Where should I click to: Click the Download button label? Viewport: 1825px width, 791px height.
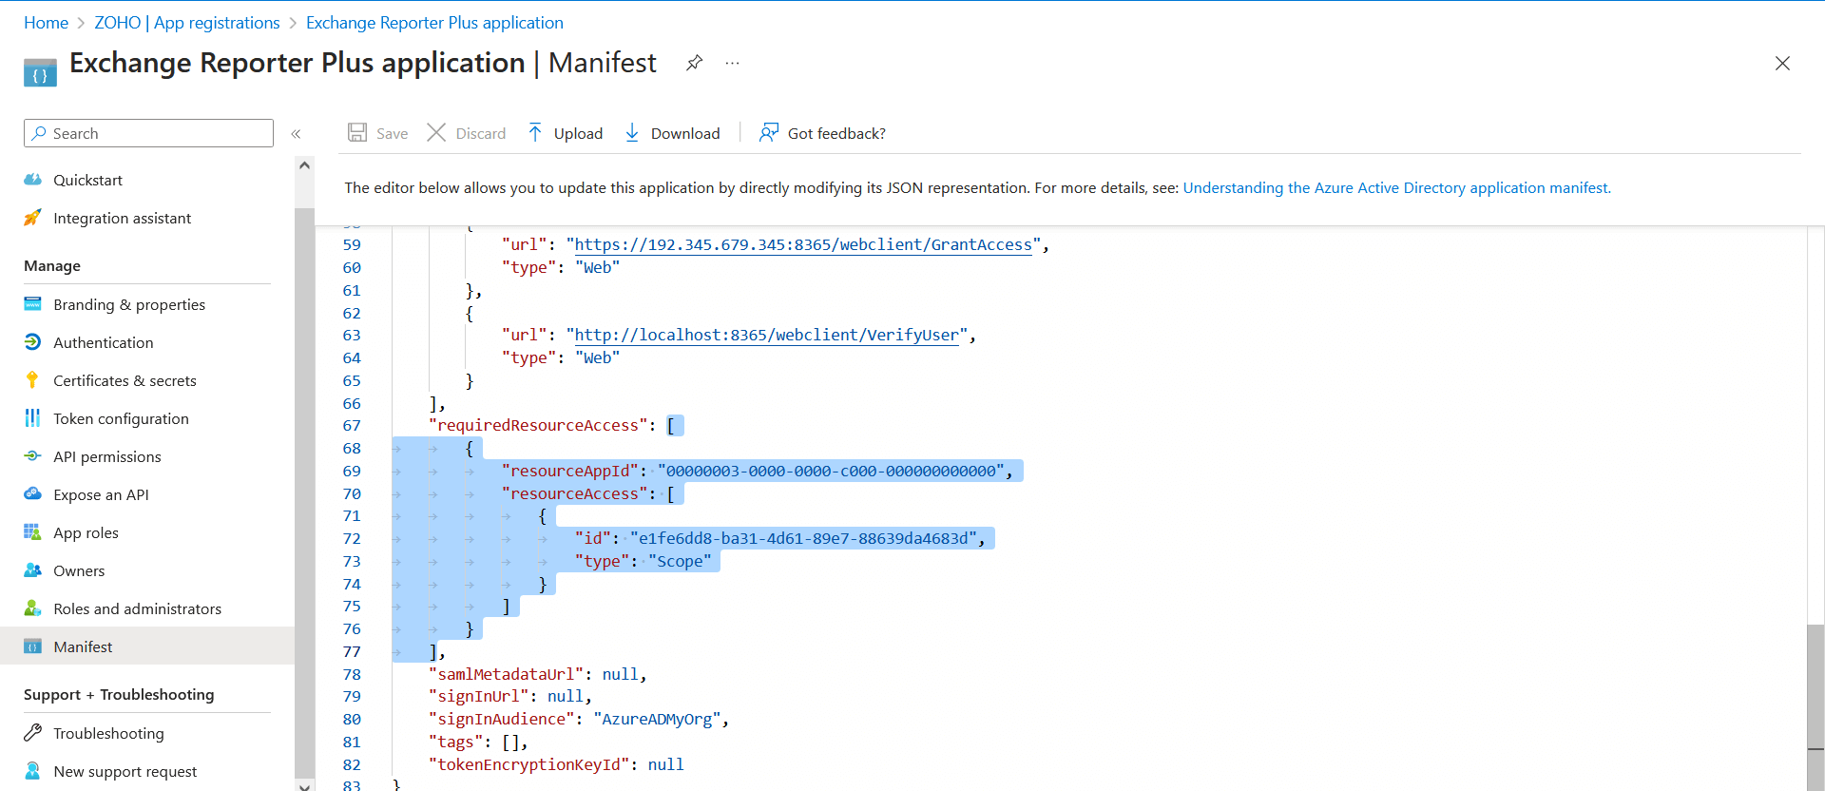pos(685,133)
